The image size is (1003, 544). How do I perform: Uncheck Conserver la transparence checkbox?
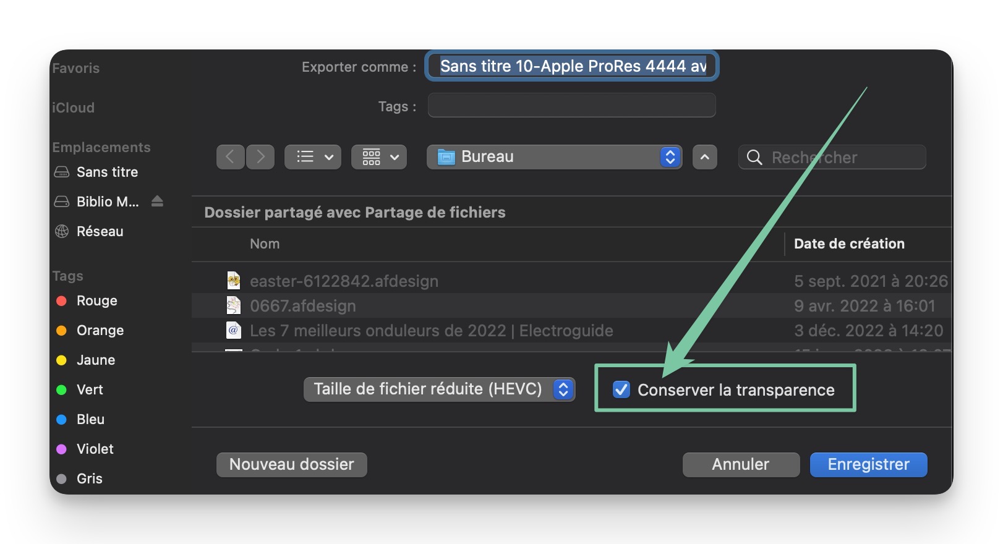(x=621, y=389)
